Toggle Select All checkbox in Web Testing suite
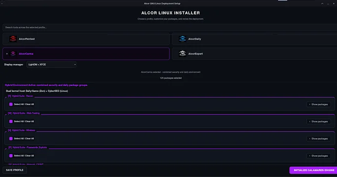The image size is (337, 177). (x=11, y=121)
